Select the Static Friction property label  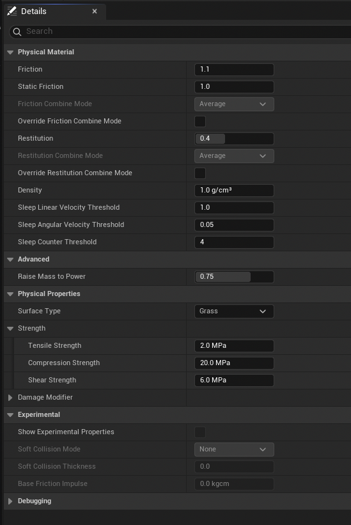[40, 86]
